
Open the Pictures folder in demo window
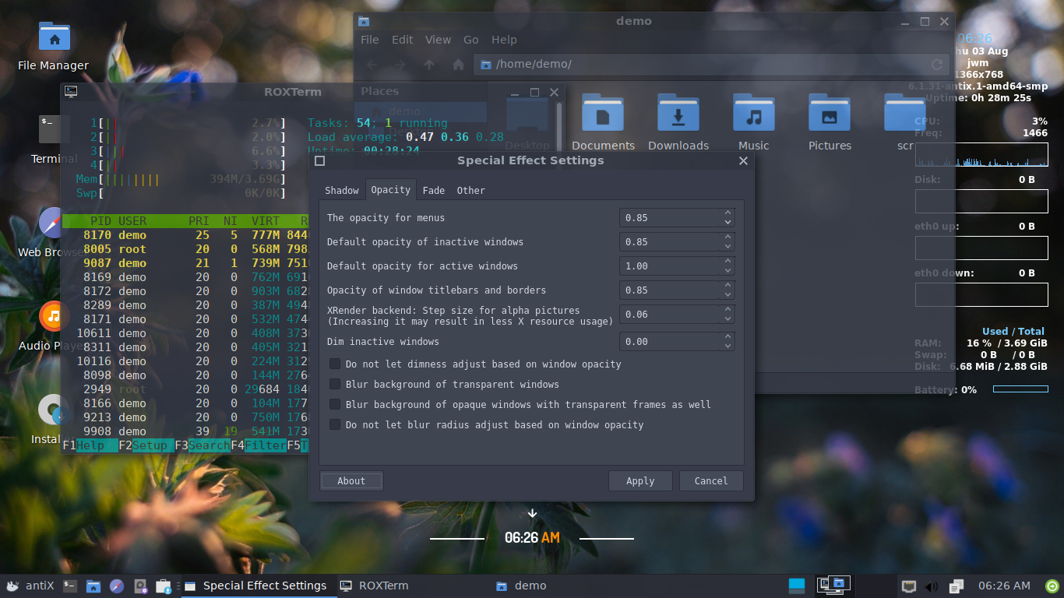[830, 122]
